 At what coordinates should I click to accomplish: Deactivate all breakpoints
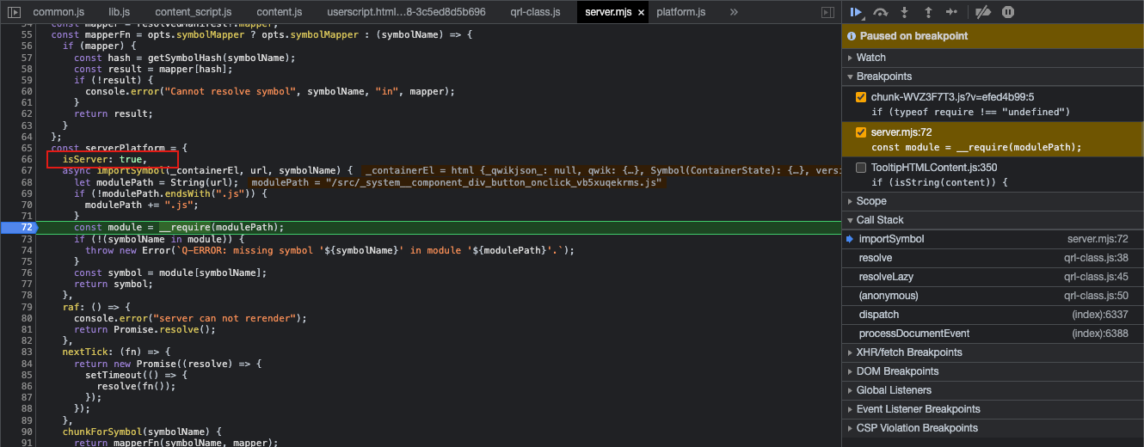(x=984, y=12)
